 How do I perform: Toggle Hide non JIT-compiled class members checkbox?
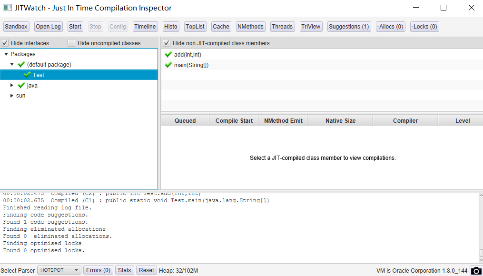[x=167, y=43]
